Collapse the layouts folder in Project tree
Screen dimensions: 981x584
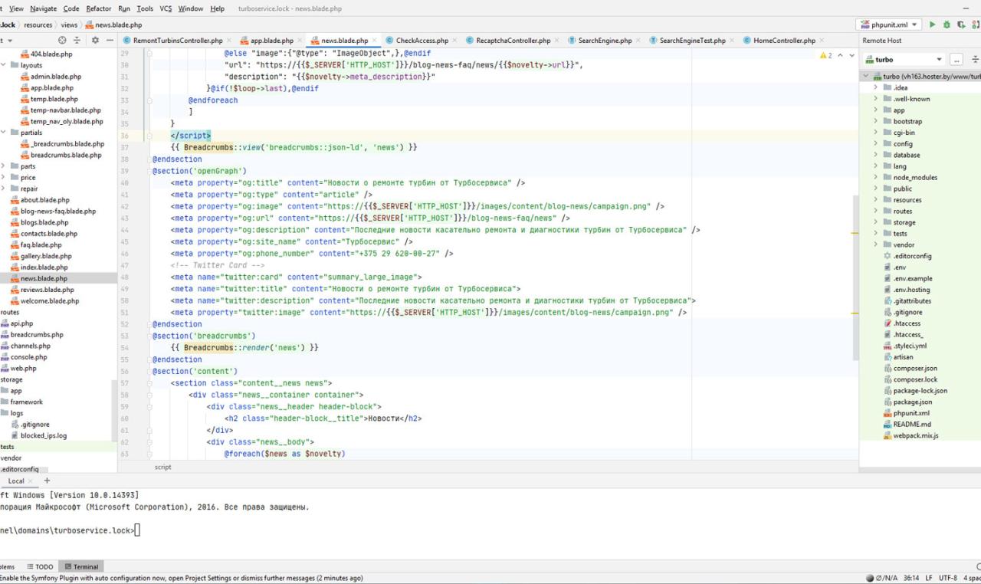5,65
